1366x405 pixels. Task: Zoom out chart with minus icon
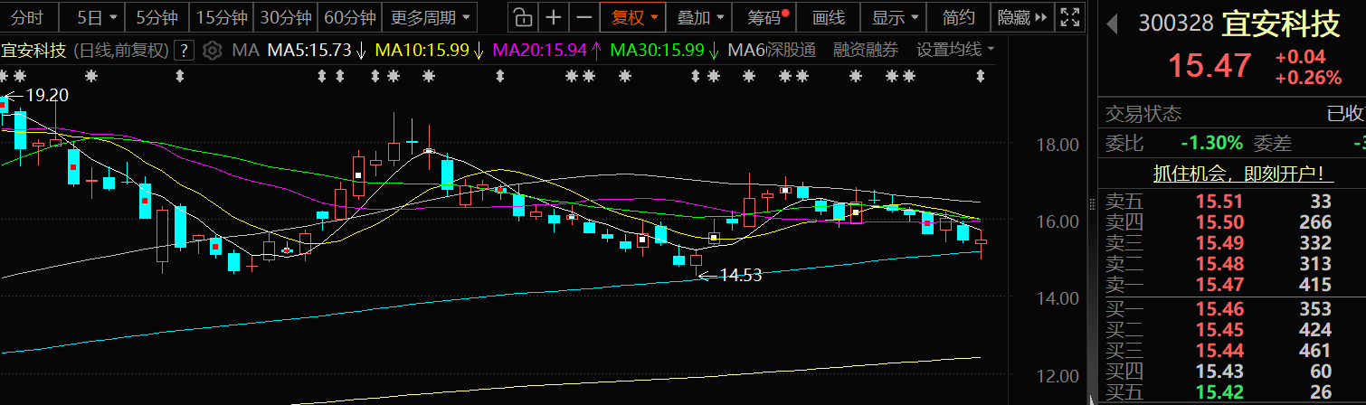(x=584, y=16)
